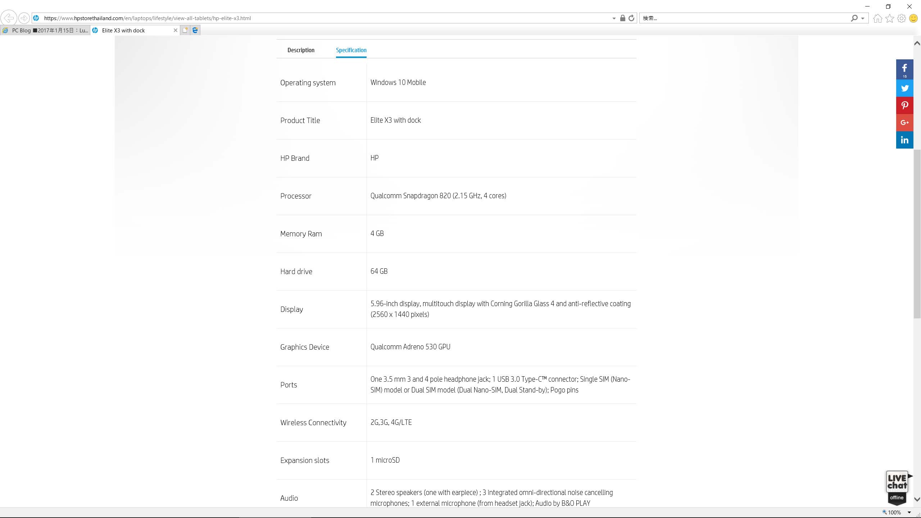Expand search provider dropdown arrow
The height and width of the screenshot is (518, 921).
pos(863,18)
